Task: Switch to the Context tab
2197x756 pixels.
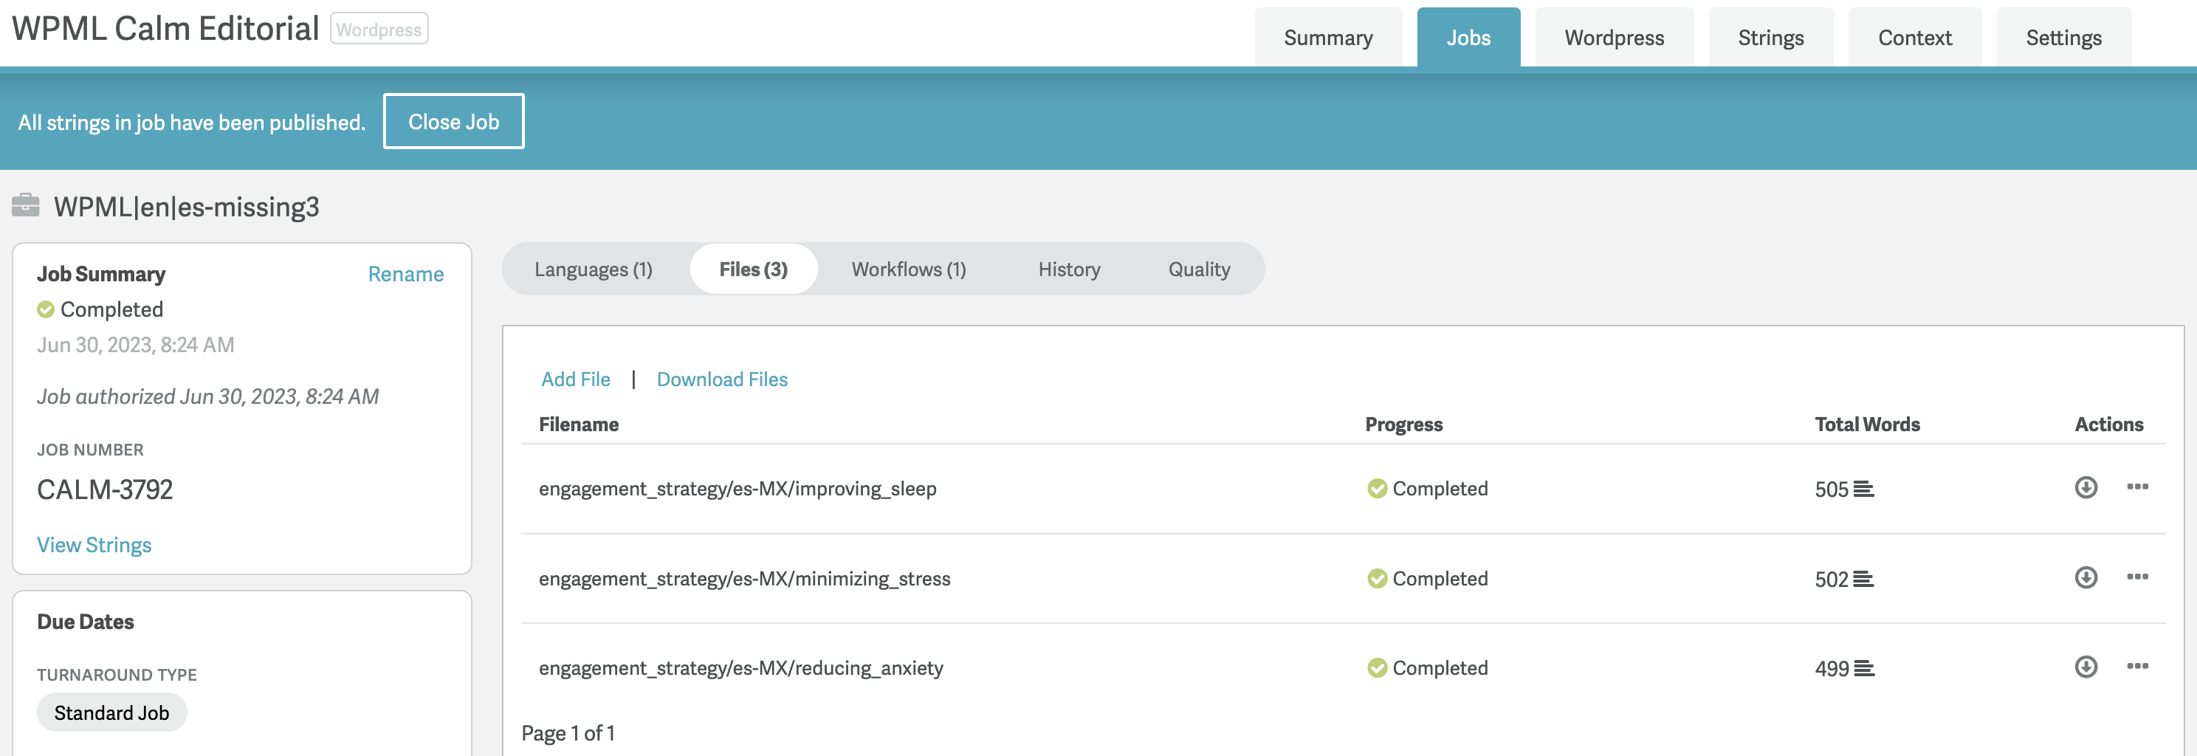Action: click(x=1915, y=38)
